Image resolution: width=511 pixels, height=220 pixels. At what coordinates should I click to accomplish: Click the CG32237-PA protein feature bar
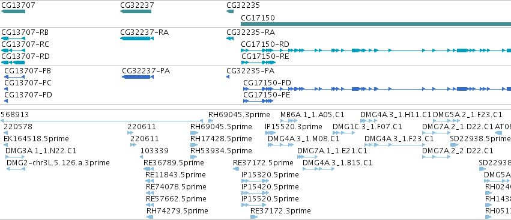pyautogui.click(x=138, y=77)
